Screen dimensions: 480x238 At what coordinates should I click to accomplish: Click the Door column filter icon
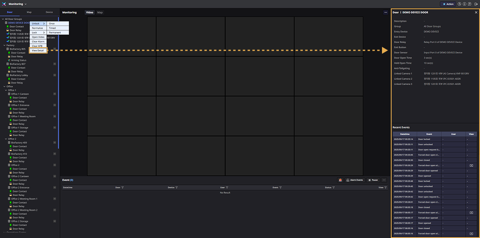[123, 187]
